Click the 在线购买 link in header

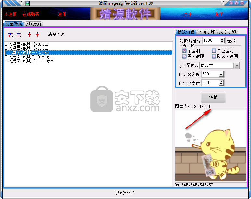coord(31,14)
